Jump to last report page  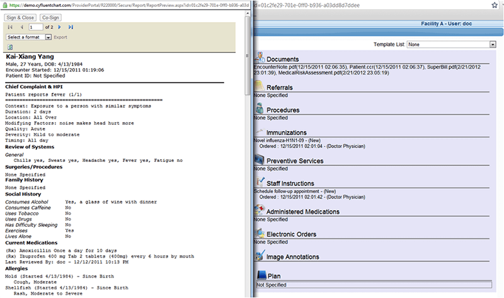(x=71, y=27)
